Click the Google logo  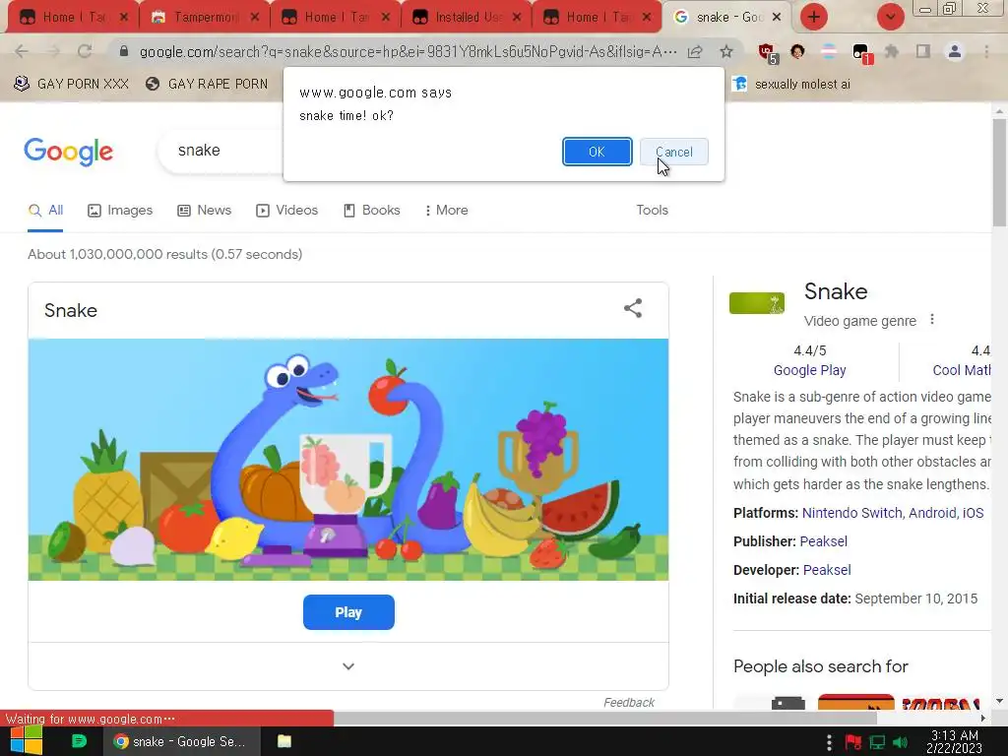tap(69, 152)
